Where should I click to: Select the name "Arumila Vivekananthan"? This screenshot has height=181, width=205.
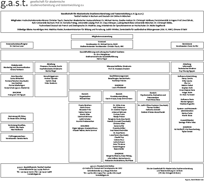(85, 121)
